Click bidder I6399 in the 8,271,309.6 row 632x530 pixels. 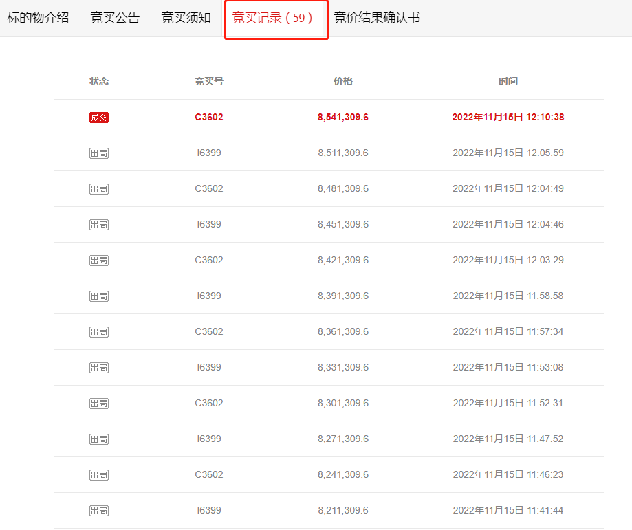point(209,439)
